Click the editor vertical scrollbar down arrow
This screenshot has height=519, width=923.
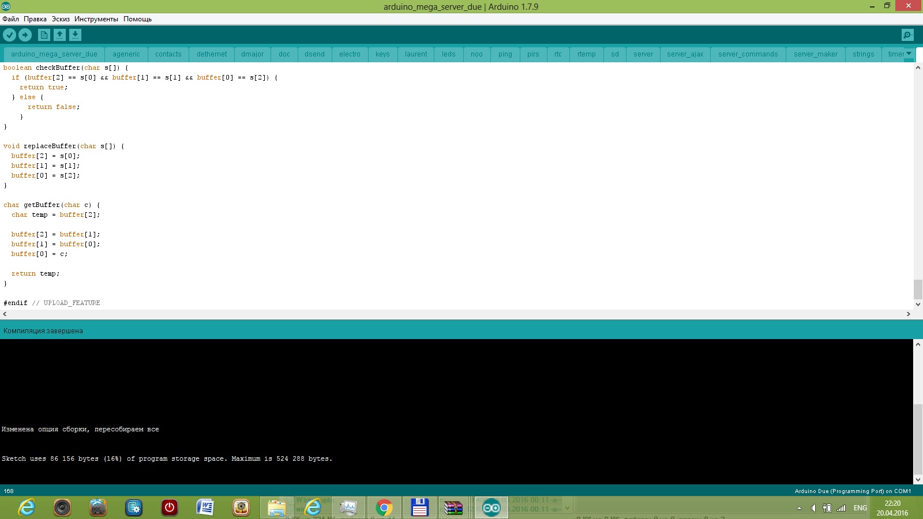[x=918, y=304]
